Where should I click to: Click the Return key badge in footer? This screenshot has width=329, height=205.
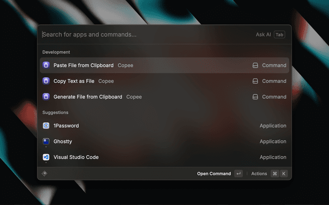[239, 174]
